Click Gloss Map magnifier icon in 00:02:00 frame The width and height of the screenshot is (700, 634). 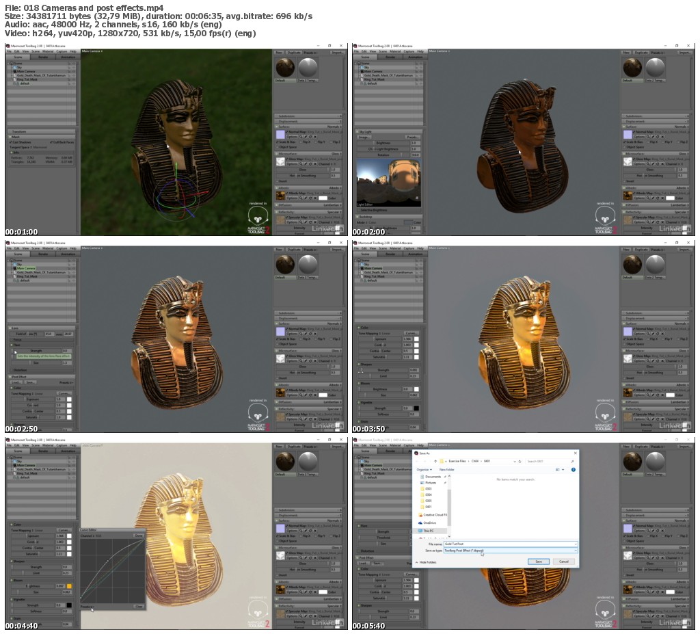(648, 164)
